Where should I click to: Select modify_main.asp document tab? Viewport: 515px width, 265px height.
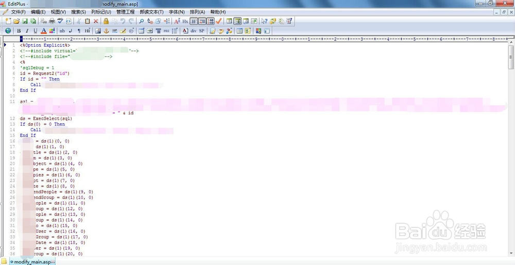[32, 262]
